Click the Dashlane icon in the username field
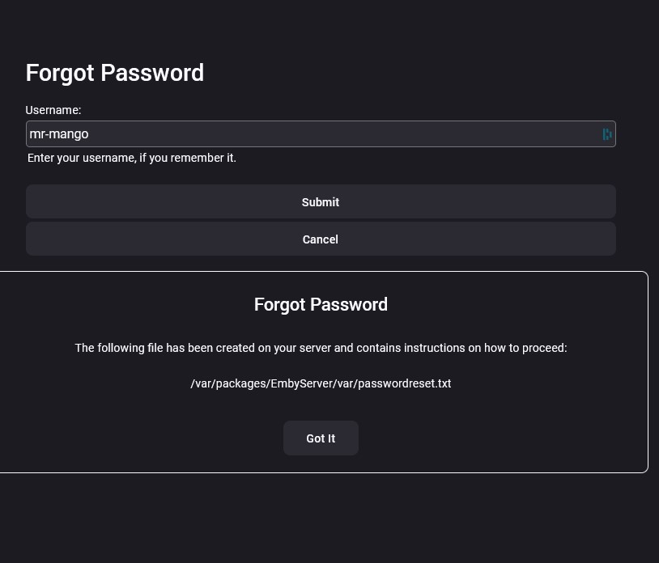The height and width of the screenshot is (563, 659). click(x=607, y=133)
